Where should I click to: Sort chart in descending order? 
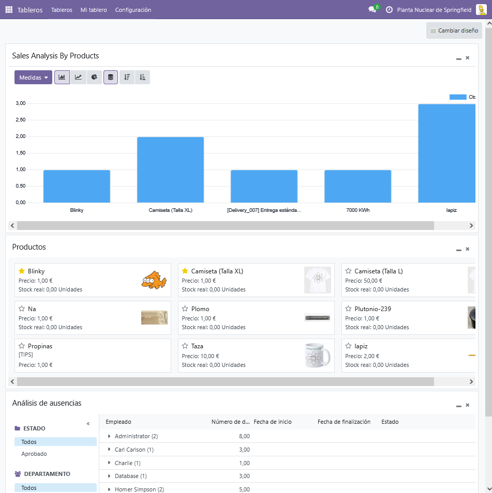[127, 78]
